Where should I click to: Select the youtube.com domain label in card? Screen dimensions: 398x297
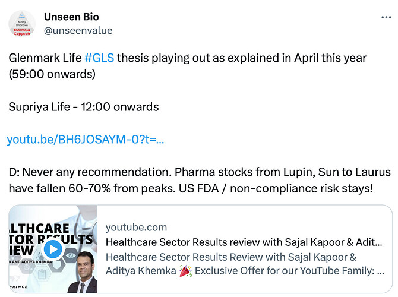pos(136,228)
